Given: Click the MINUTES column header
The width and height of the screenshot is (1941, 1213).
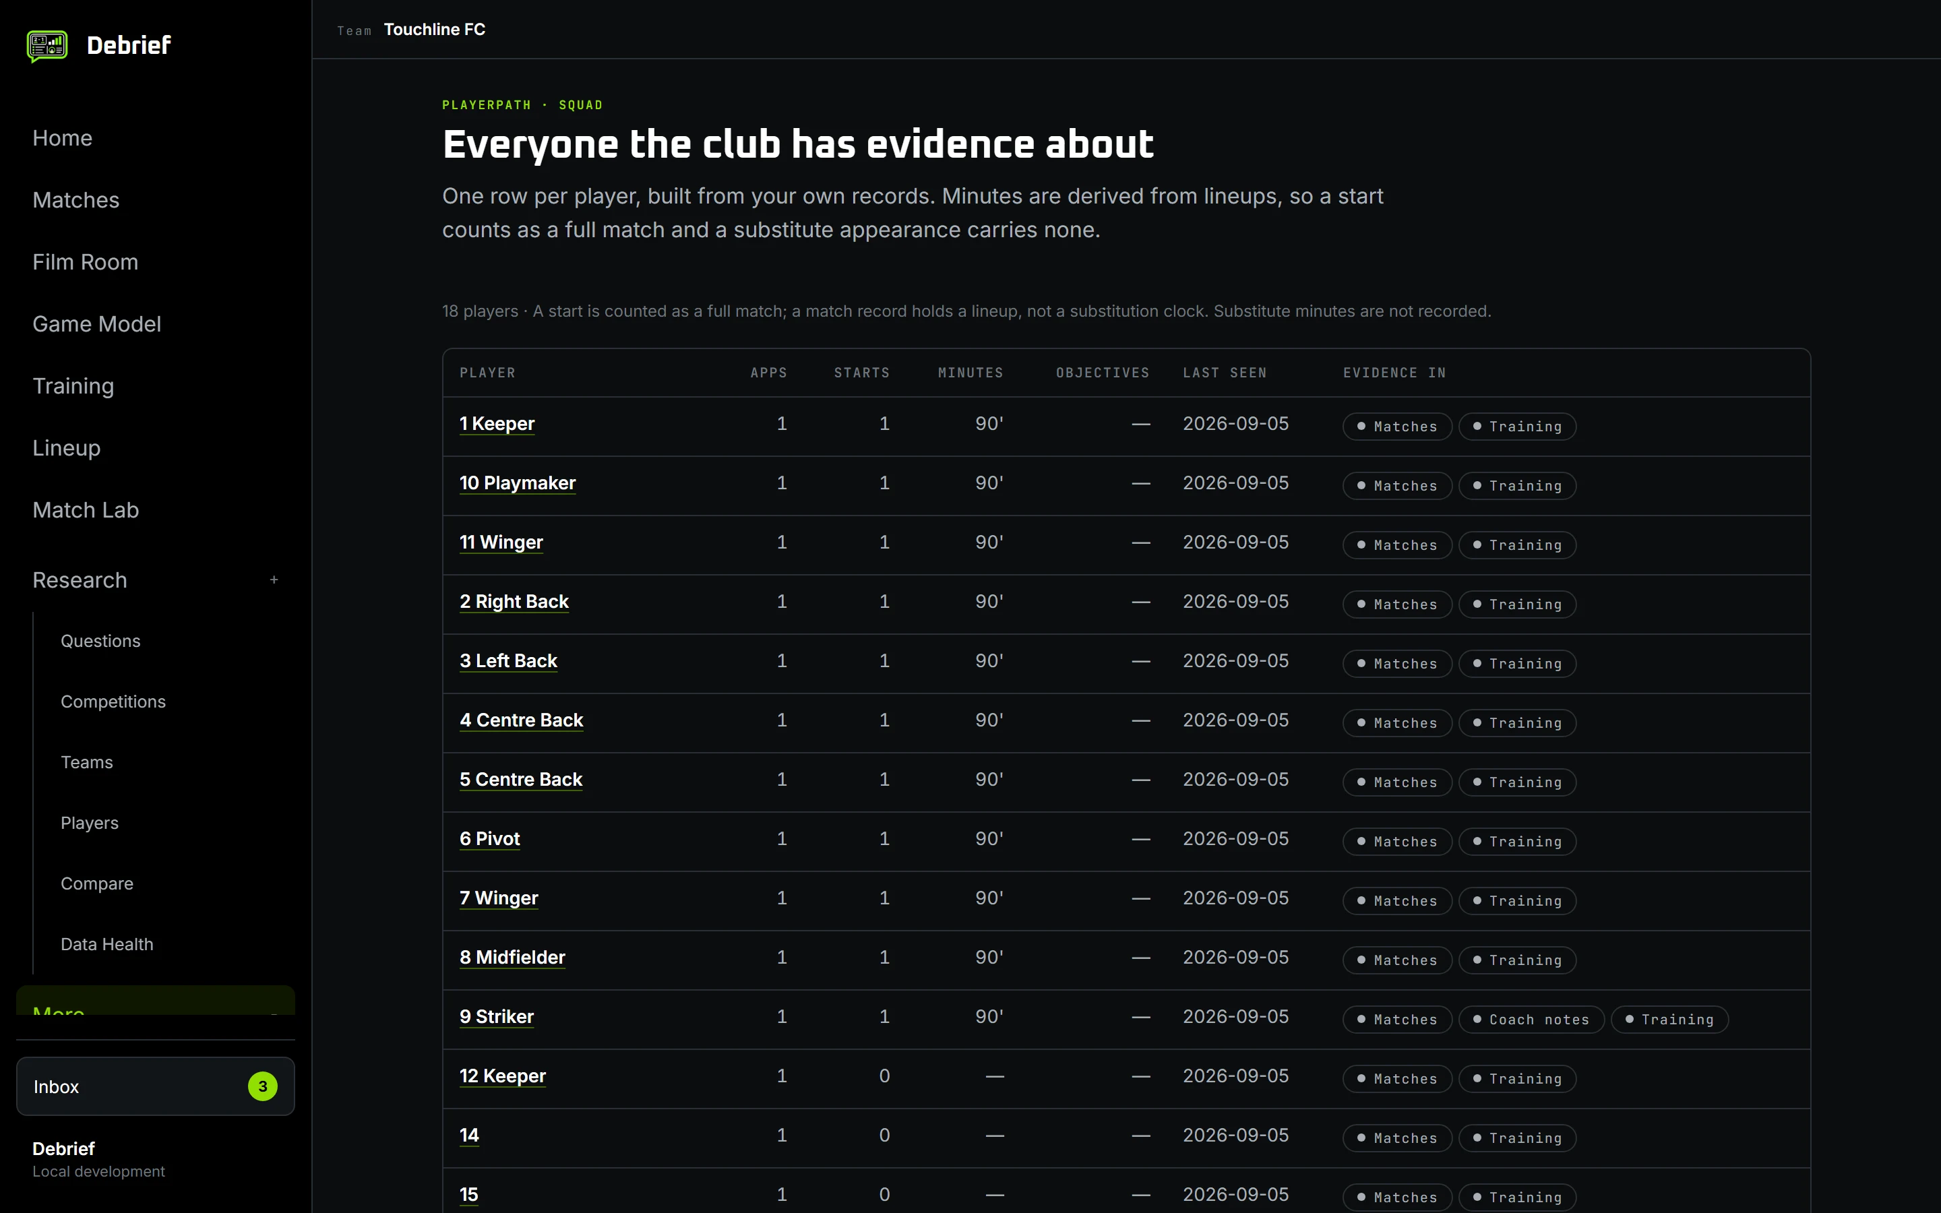Looking at the screenshot, I should (x=970, y=373).
